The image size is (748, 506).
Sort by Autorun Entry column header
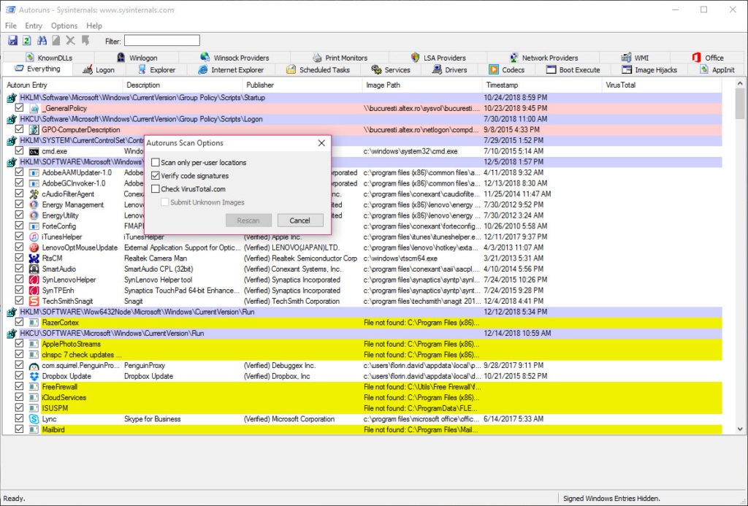click(62, 85)
